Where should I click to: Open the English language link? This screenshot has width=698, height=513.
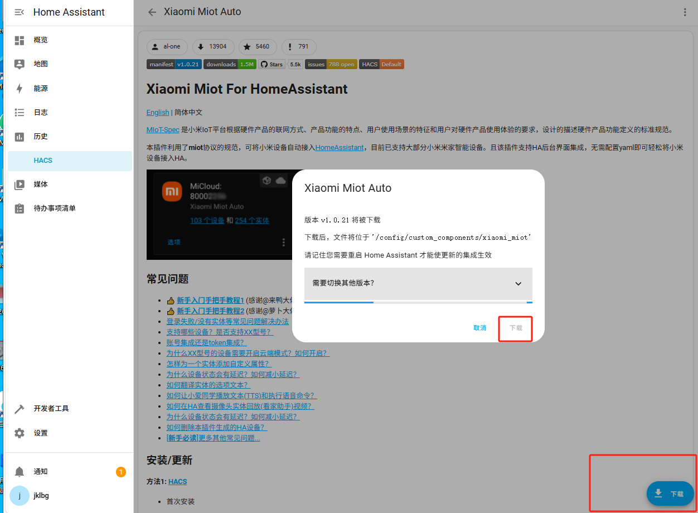[158, 112]
